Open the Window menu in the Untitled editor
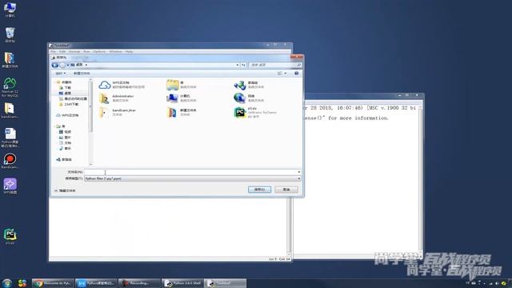Screen dimensions: 512x288 point(115,51)
